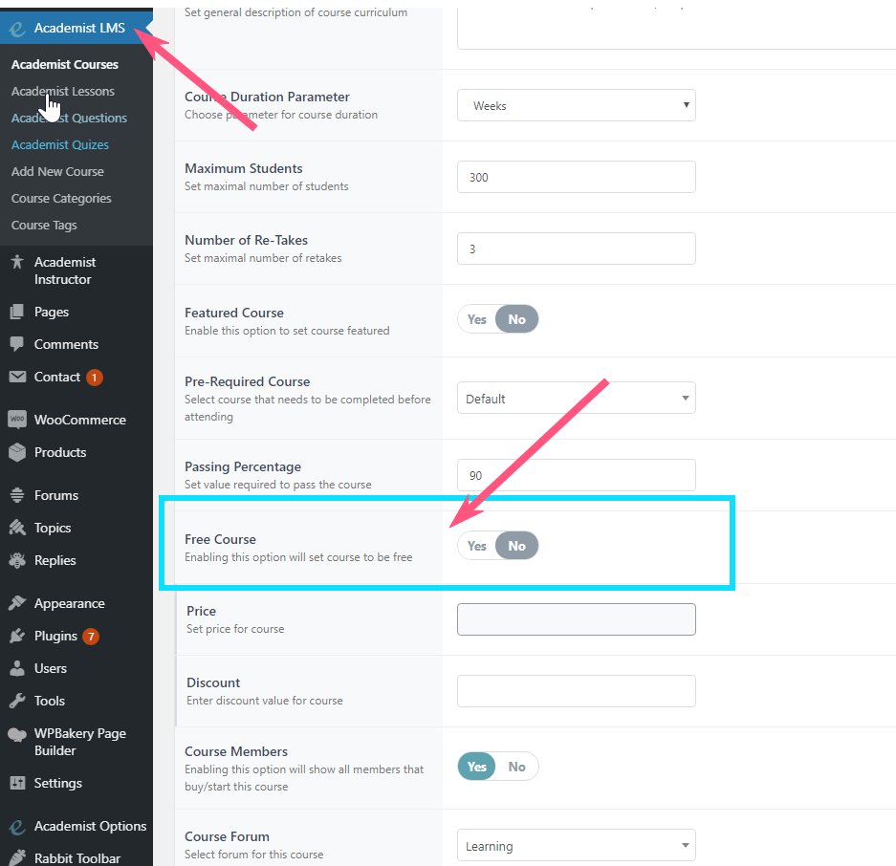Open Academist Courses submenu item
This screenshot has width=896, height=866.
65,65
